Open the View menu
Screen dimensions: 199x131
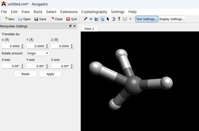(25, 12)
